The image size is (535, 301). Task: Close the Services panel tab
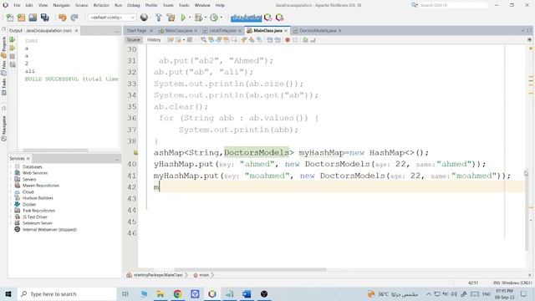tap(28, 158)
